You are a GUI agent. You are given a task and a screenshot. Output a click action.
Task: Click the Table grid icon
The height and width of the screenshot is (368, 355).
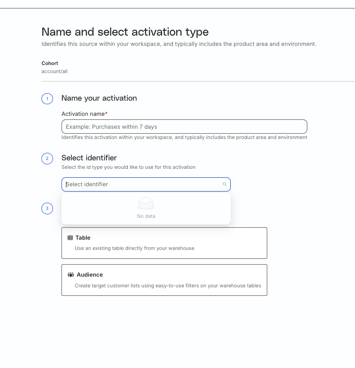click(70, 238)
